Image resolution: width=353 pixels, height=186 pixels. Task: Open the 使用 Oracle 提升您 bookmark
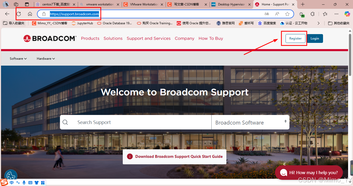tap(194, 23)
